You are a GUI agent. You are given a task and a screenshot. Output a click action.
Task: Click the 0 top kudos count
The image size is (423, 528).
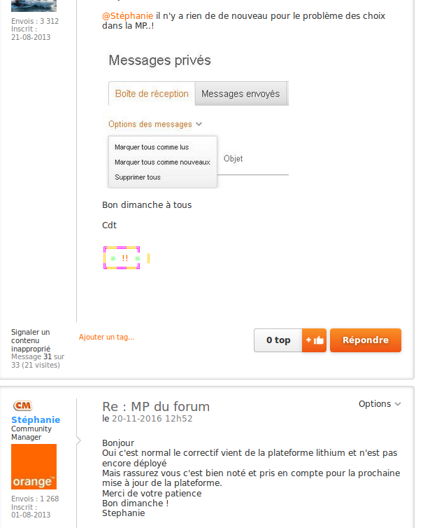tap(278, 340)
